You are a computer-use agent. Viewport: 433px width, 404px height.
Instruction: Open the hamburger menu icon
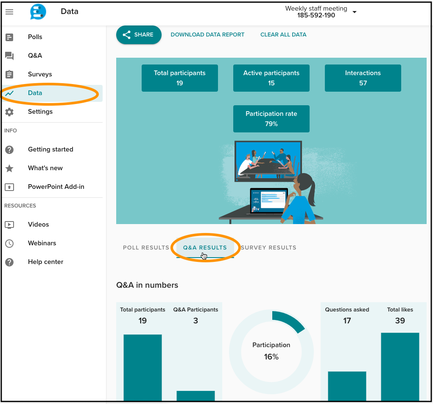point(9,12)
